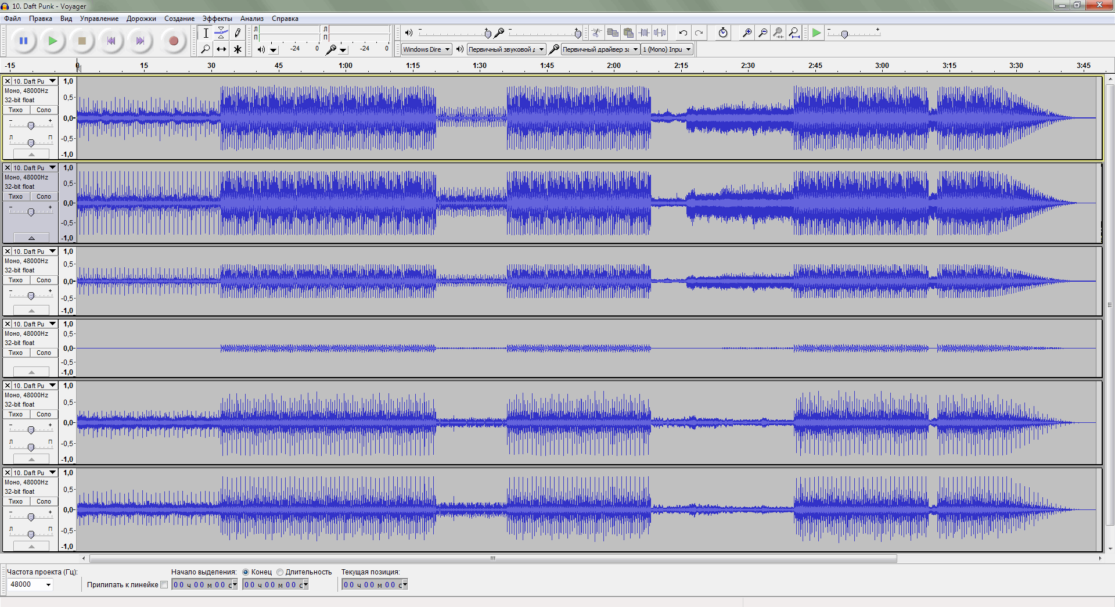Click the horizontal scrollbar below the tracks
The height and width of the screenshot is (607, 1115).
(x=493, y=558)
